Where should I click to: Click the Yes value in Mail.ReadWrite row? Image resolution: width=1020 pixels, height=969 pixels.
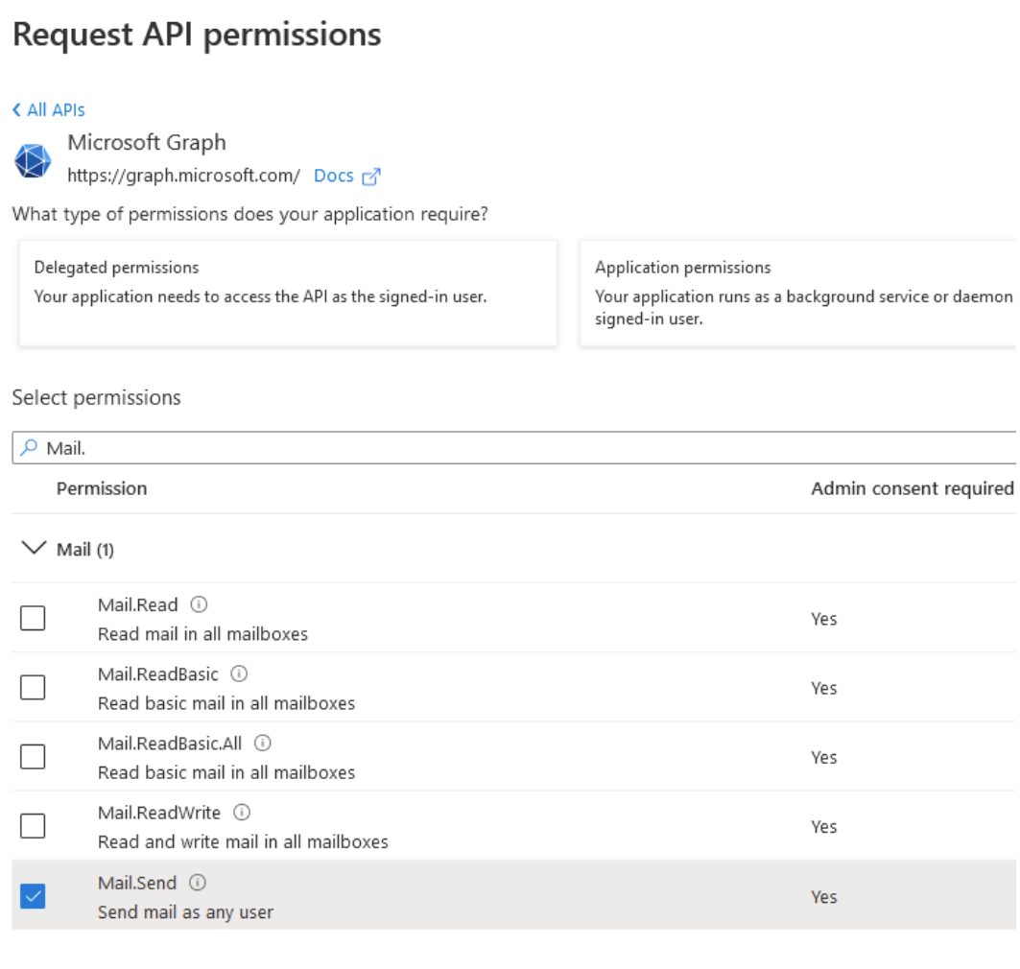pos(823,827)
